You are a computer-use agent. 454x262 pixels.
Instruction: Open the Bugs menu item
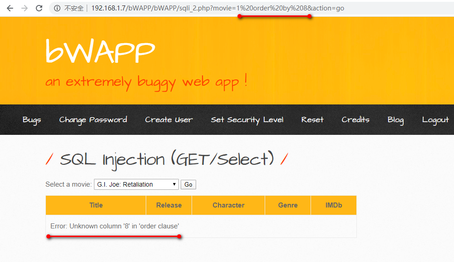32,120
